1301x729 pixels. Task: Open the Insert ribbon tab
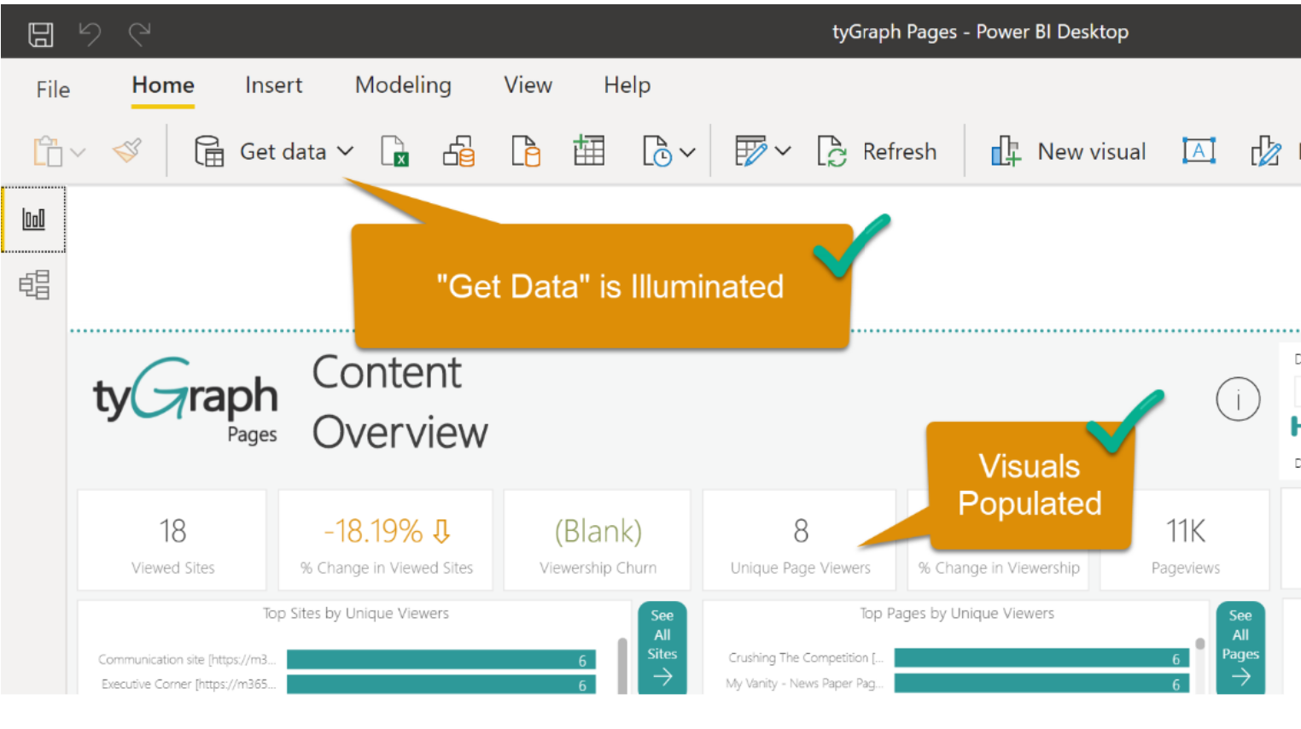tap(273, 85)
